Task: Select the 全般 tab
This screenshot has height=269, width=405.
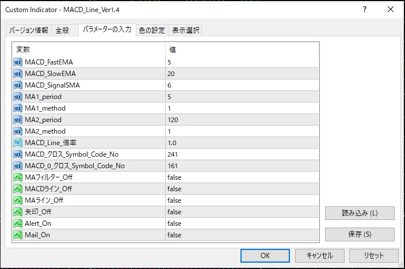Action: click(62, 31)
